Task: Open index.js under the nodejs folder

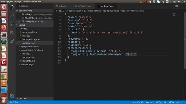Action: [x=35, y=36]
